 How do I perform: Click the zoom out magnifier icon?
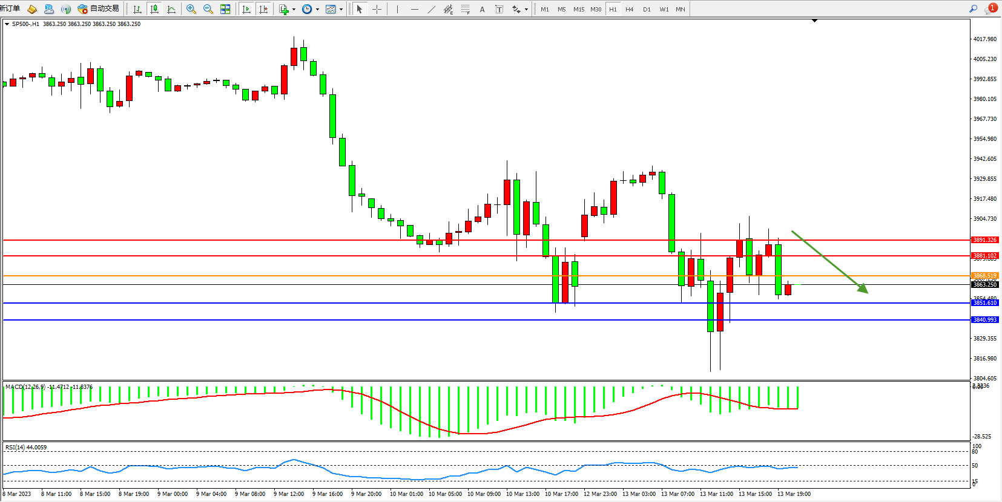click(208, 9)
